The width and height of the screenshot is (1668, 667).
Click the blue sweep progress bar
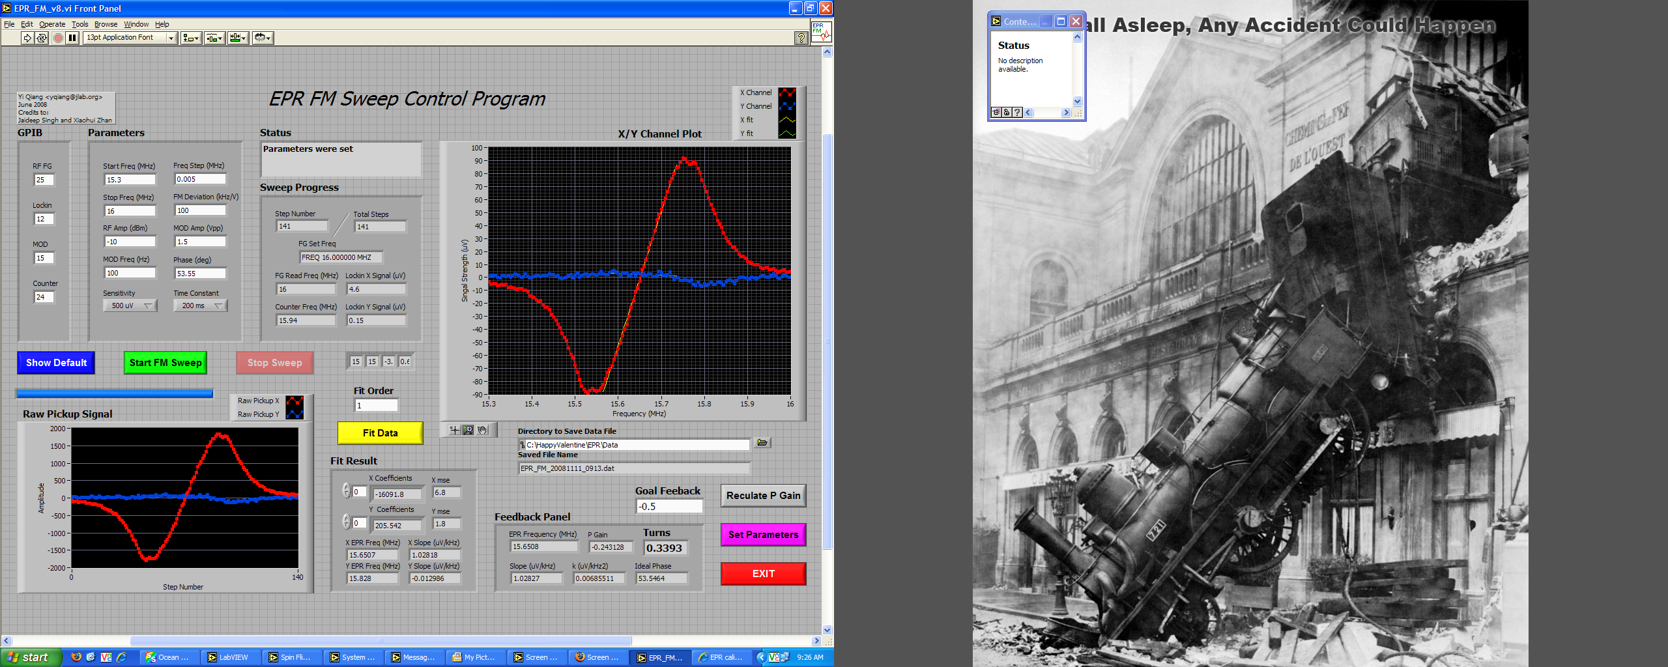115,393
